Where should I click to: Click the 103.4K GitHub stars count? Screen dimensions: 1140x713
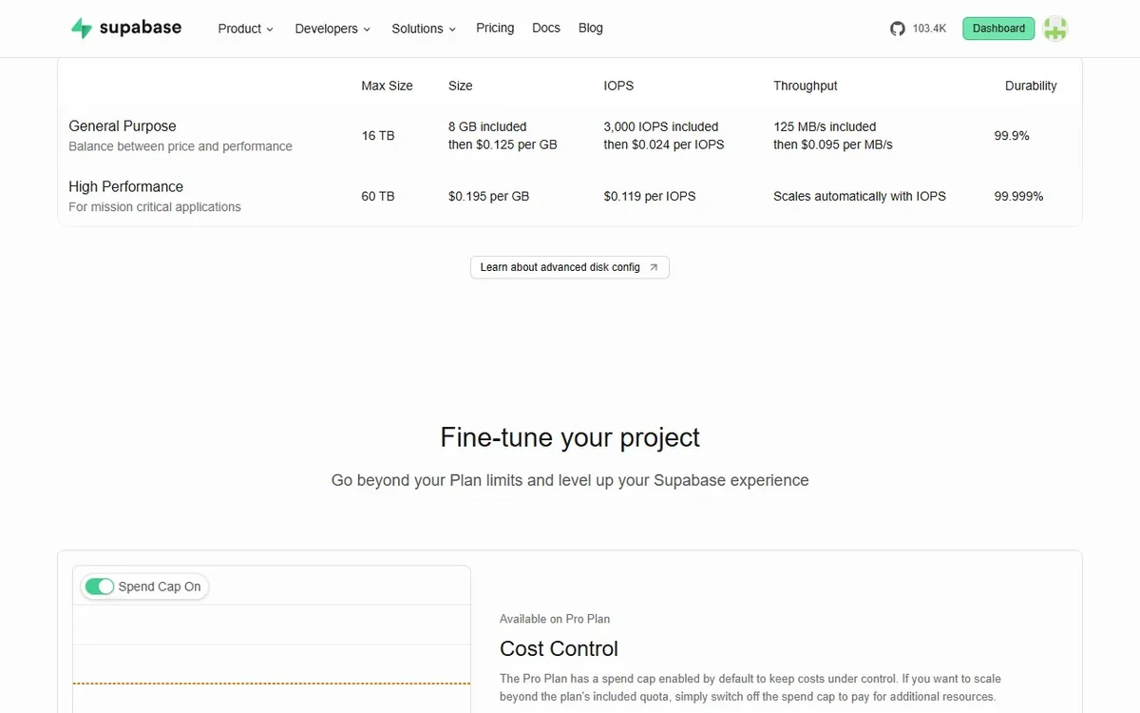pyautogui.click(x=929, y=29)
